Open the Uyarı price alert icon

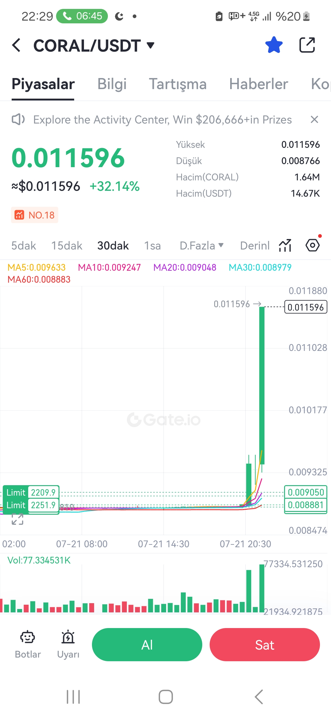click(x=68, y=644)
